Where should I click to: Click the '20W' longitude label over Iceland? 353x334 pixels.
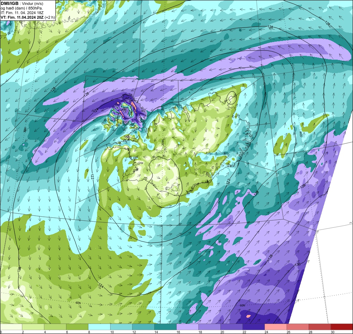pos(163,143)
